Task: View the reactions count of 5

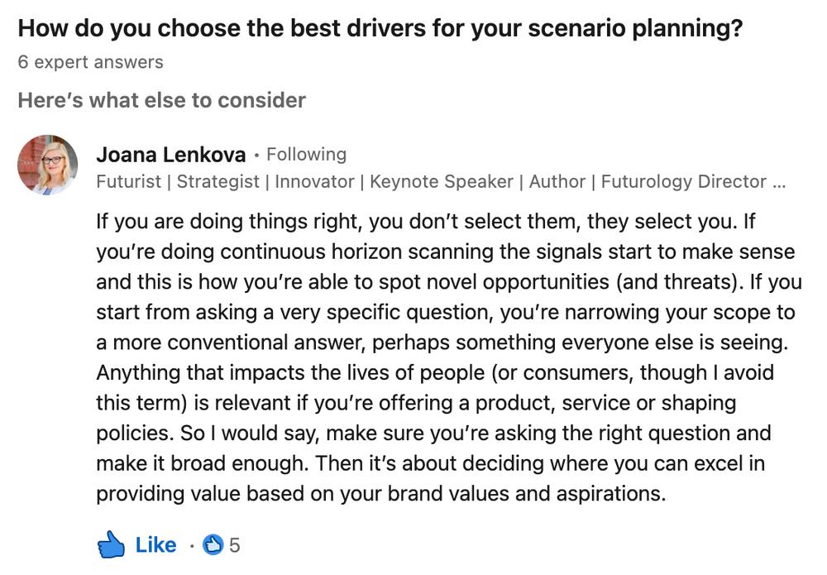Action: pos(235,545)
